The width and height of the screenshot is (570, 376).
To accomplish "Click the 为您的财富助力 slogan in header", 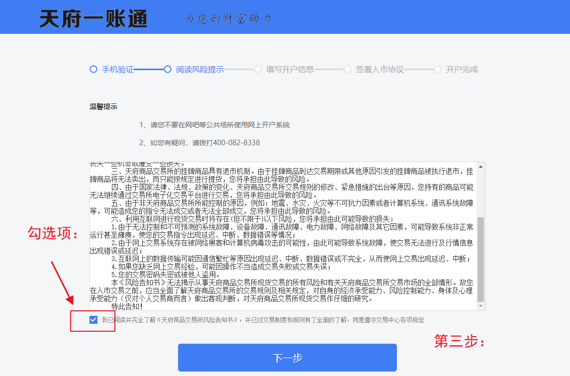I will 228,19.
